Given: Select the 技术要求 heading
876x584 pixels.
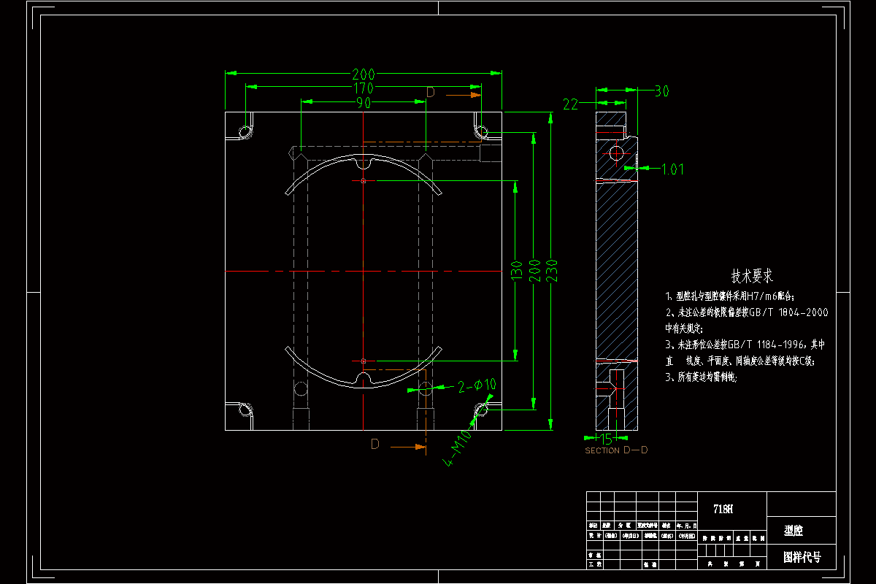Looking at the screenshot, I should tap(752, 277).
